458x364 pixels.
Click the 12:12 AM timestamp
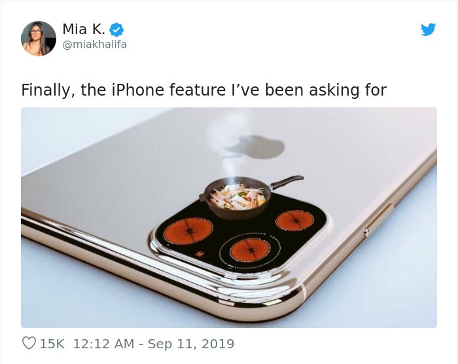(x=103, y=344)
